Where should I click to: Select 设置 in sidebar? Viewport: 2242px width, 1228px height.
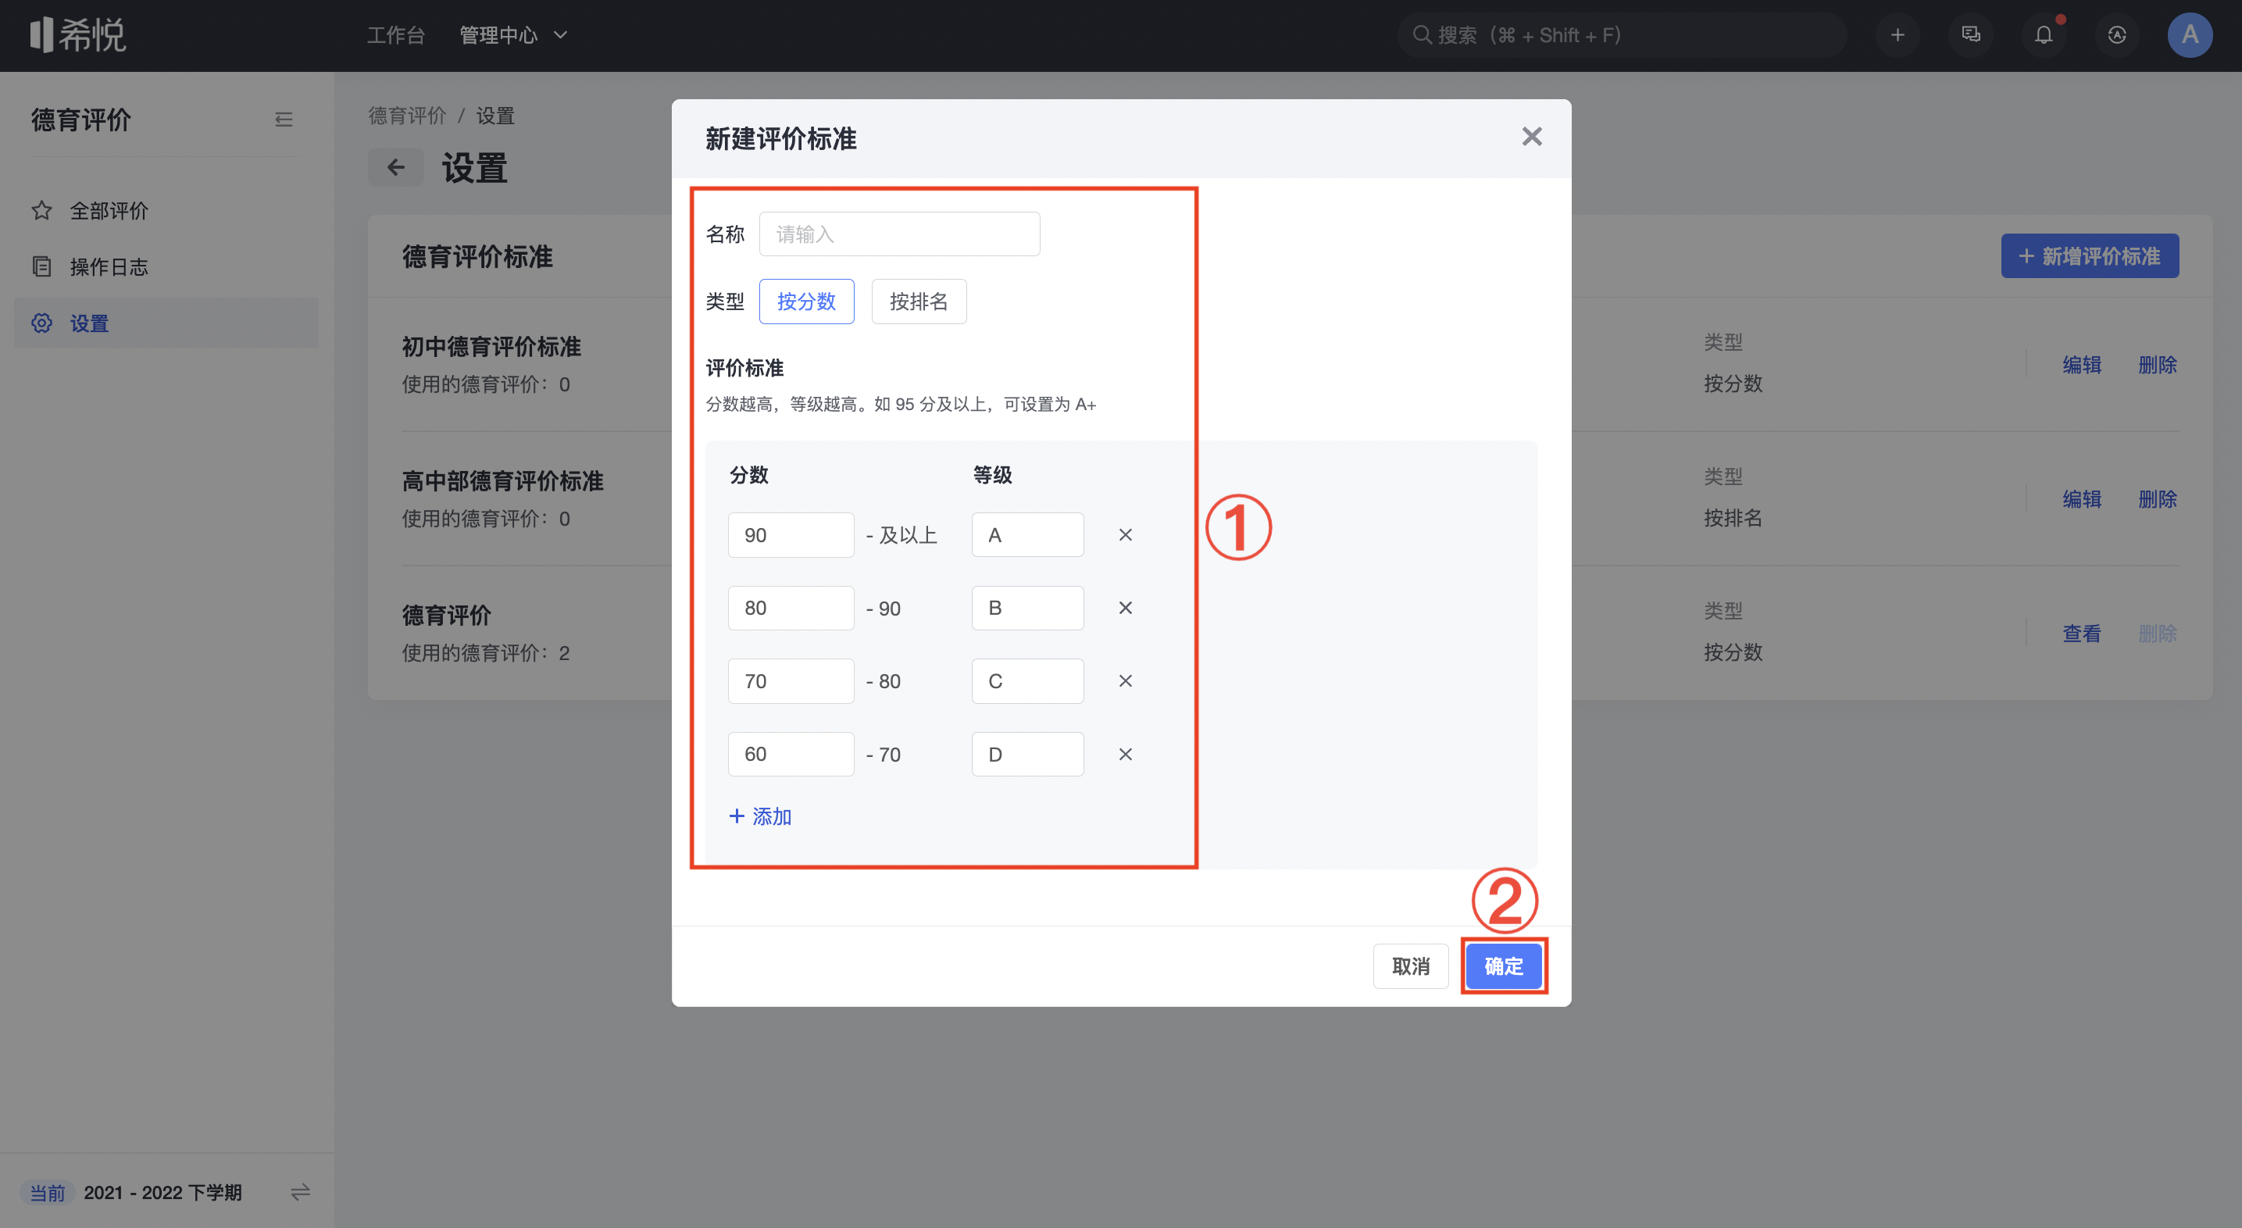pos(166,323)
